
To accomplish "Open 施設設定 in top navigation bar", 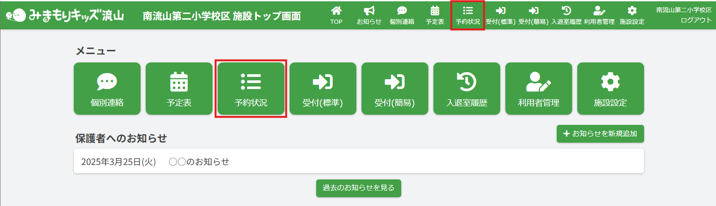I will point(632,15).
